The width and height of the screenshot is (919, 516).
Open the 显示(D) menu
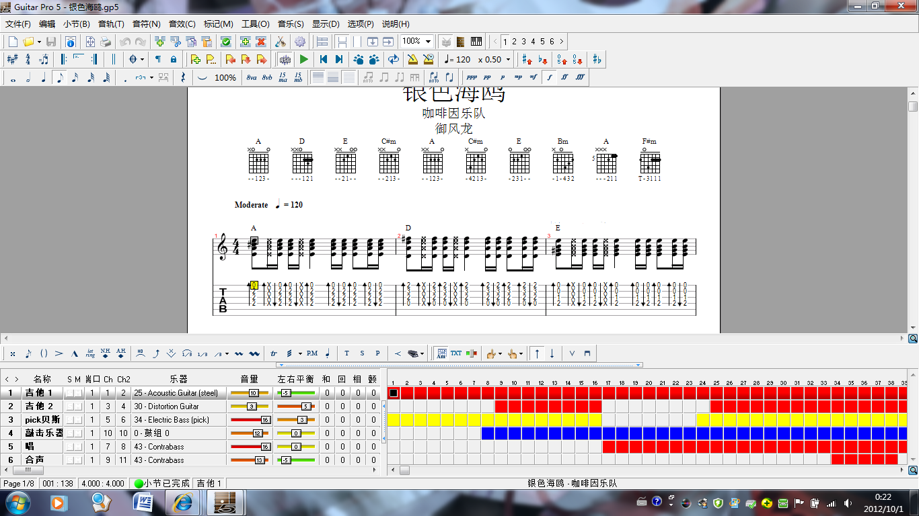[x=326, y=24]
